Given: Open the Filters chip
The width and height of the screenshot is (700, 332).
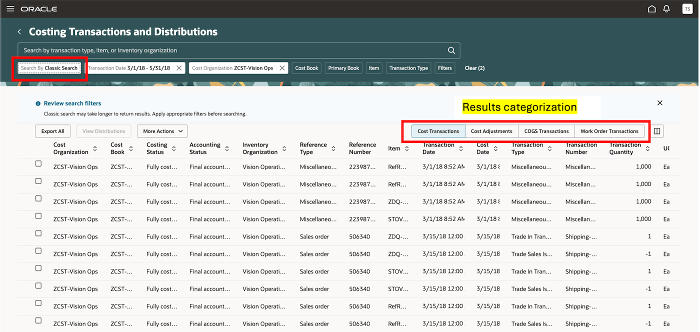Looking at the screenshot, I should point(444,68).
